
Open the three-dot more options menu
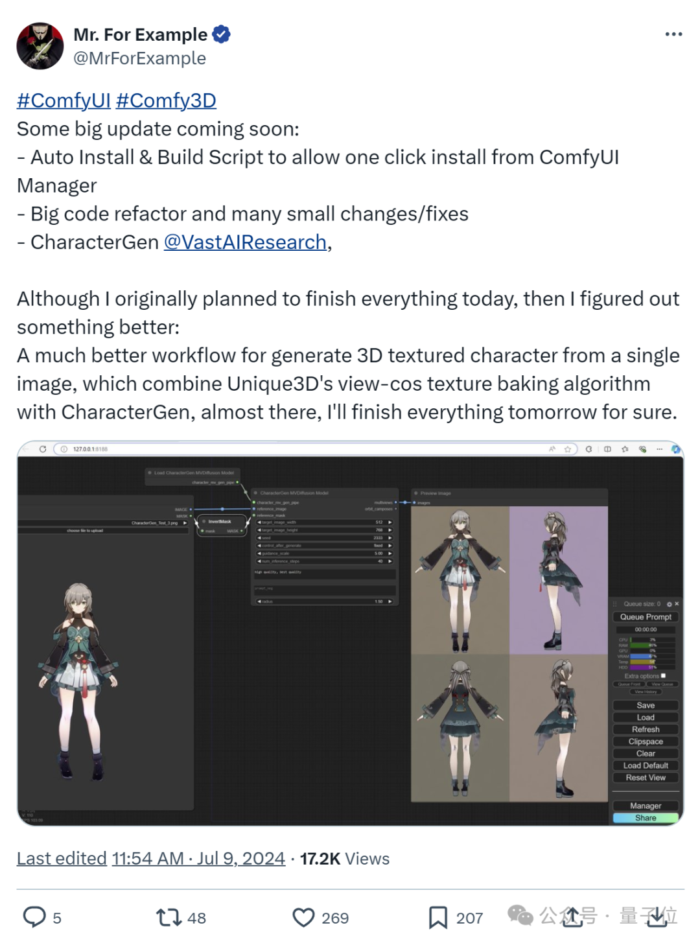pos(673,34)
